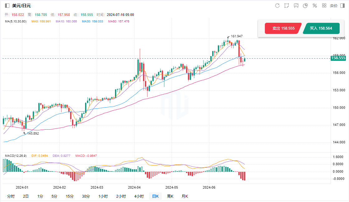Toggle the 卖价 price type
This screenshot has height=202, width=349.
point(333,6)
